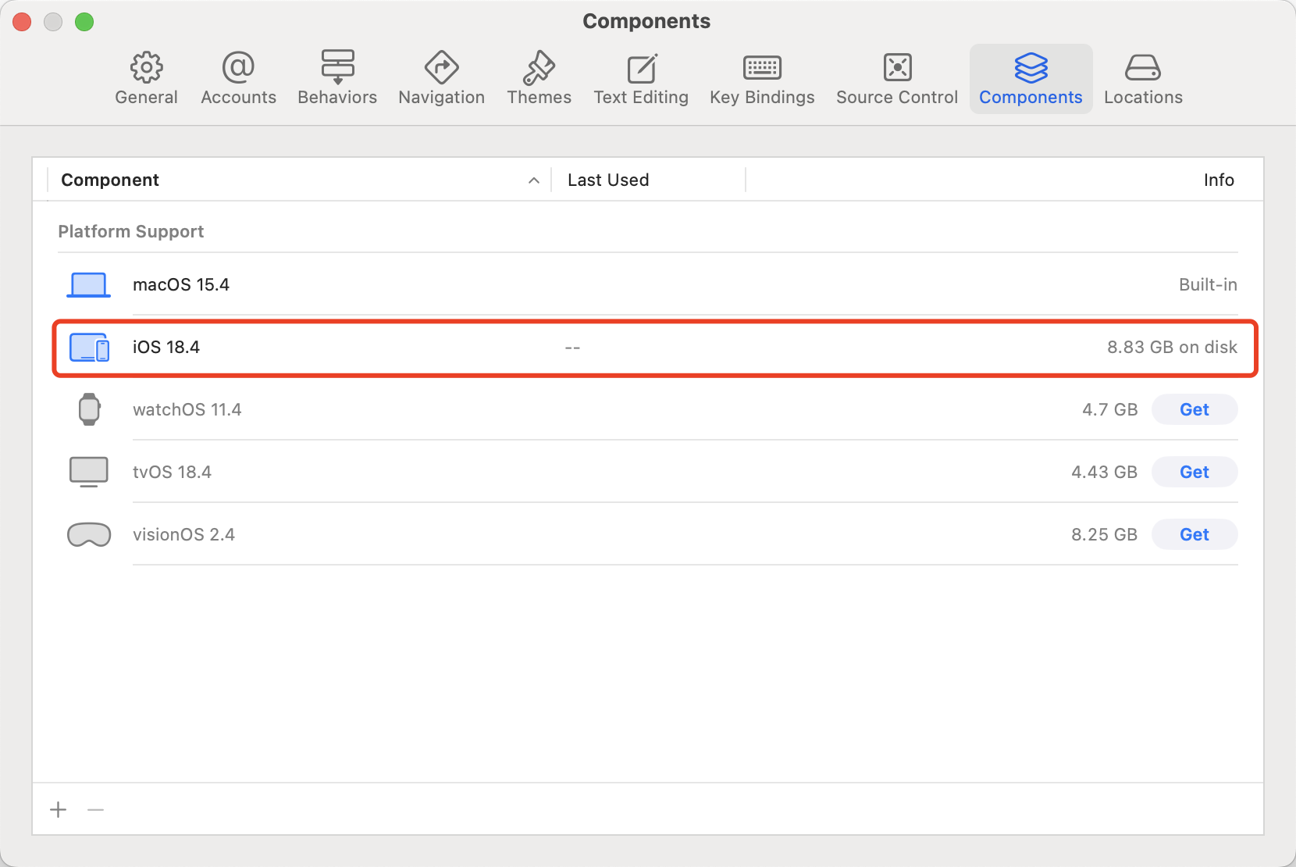Click the 4.7 GB size value
The image size is (1296, 867).
pyautogui.click(x=1109, y=409)
